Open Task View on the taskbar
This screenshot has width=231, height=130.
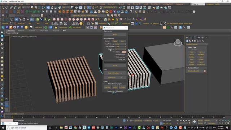click(x=56, y=127)
